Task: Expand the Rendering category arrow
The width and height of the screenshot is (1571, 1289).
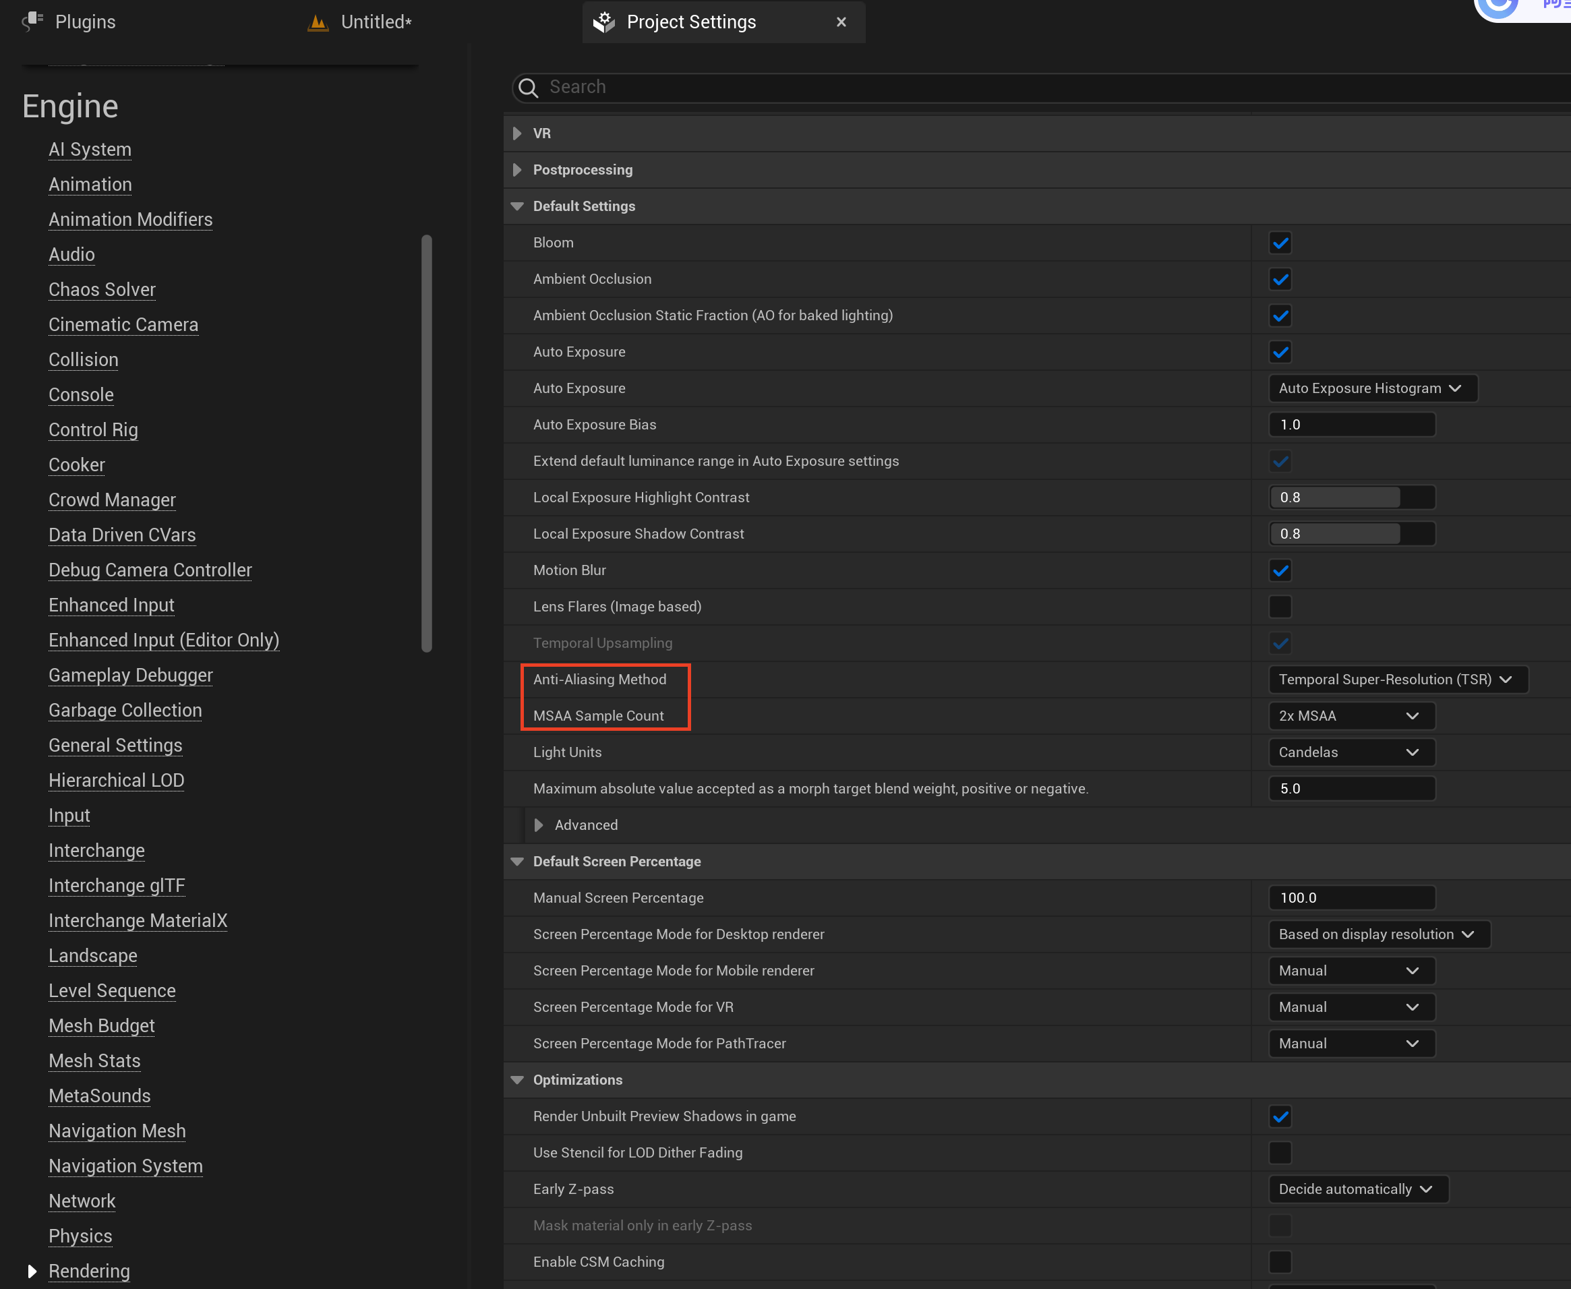Action: (32, 1271)
